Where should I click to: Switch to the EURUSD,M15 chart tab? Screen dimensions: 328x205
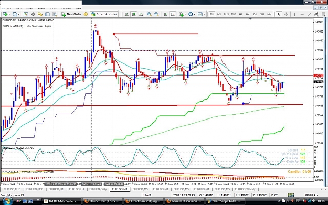pos(12,189)
